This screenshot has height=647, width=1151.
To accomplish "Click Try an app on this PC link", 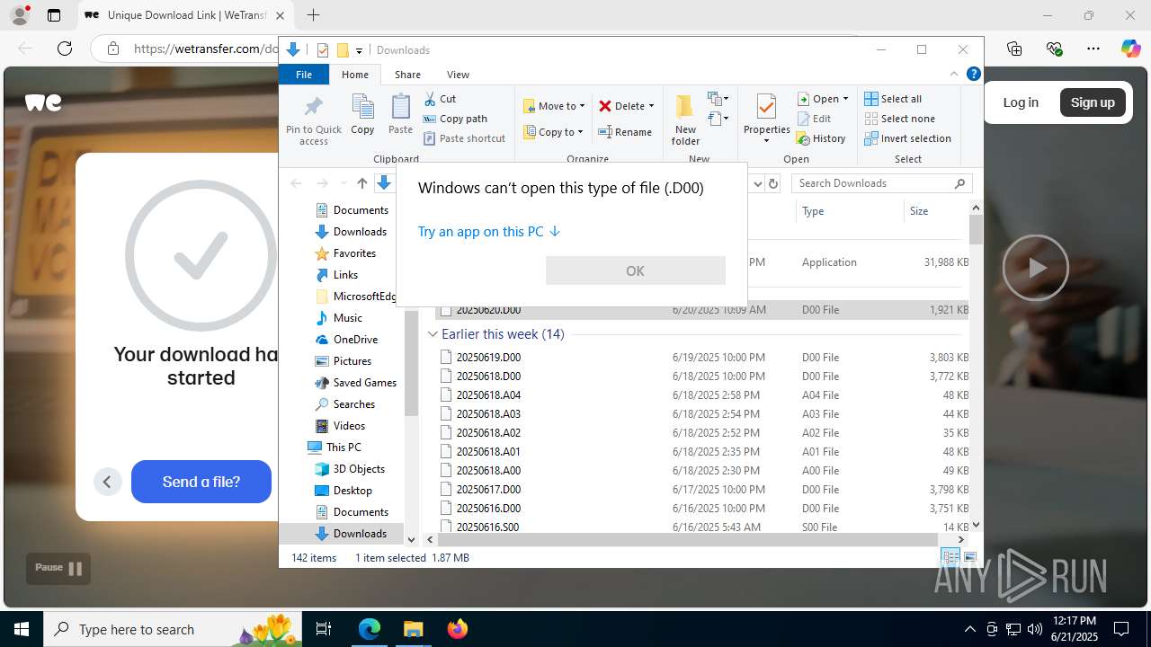I will [x=488, y=231].
